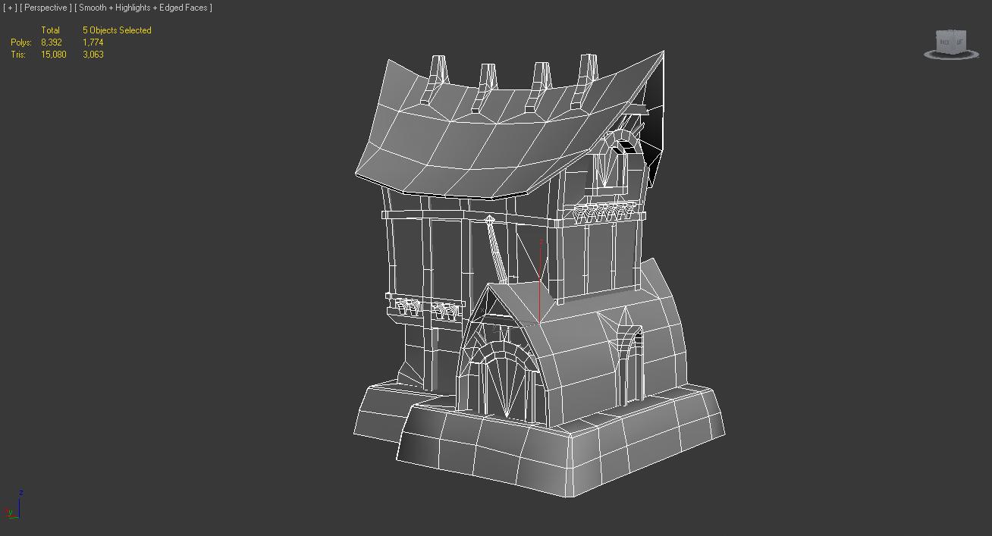The height and width of the screenshot is (536, 992).
Task: Click the selected Polys value 1,774
Action: (x=93, y=42)
